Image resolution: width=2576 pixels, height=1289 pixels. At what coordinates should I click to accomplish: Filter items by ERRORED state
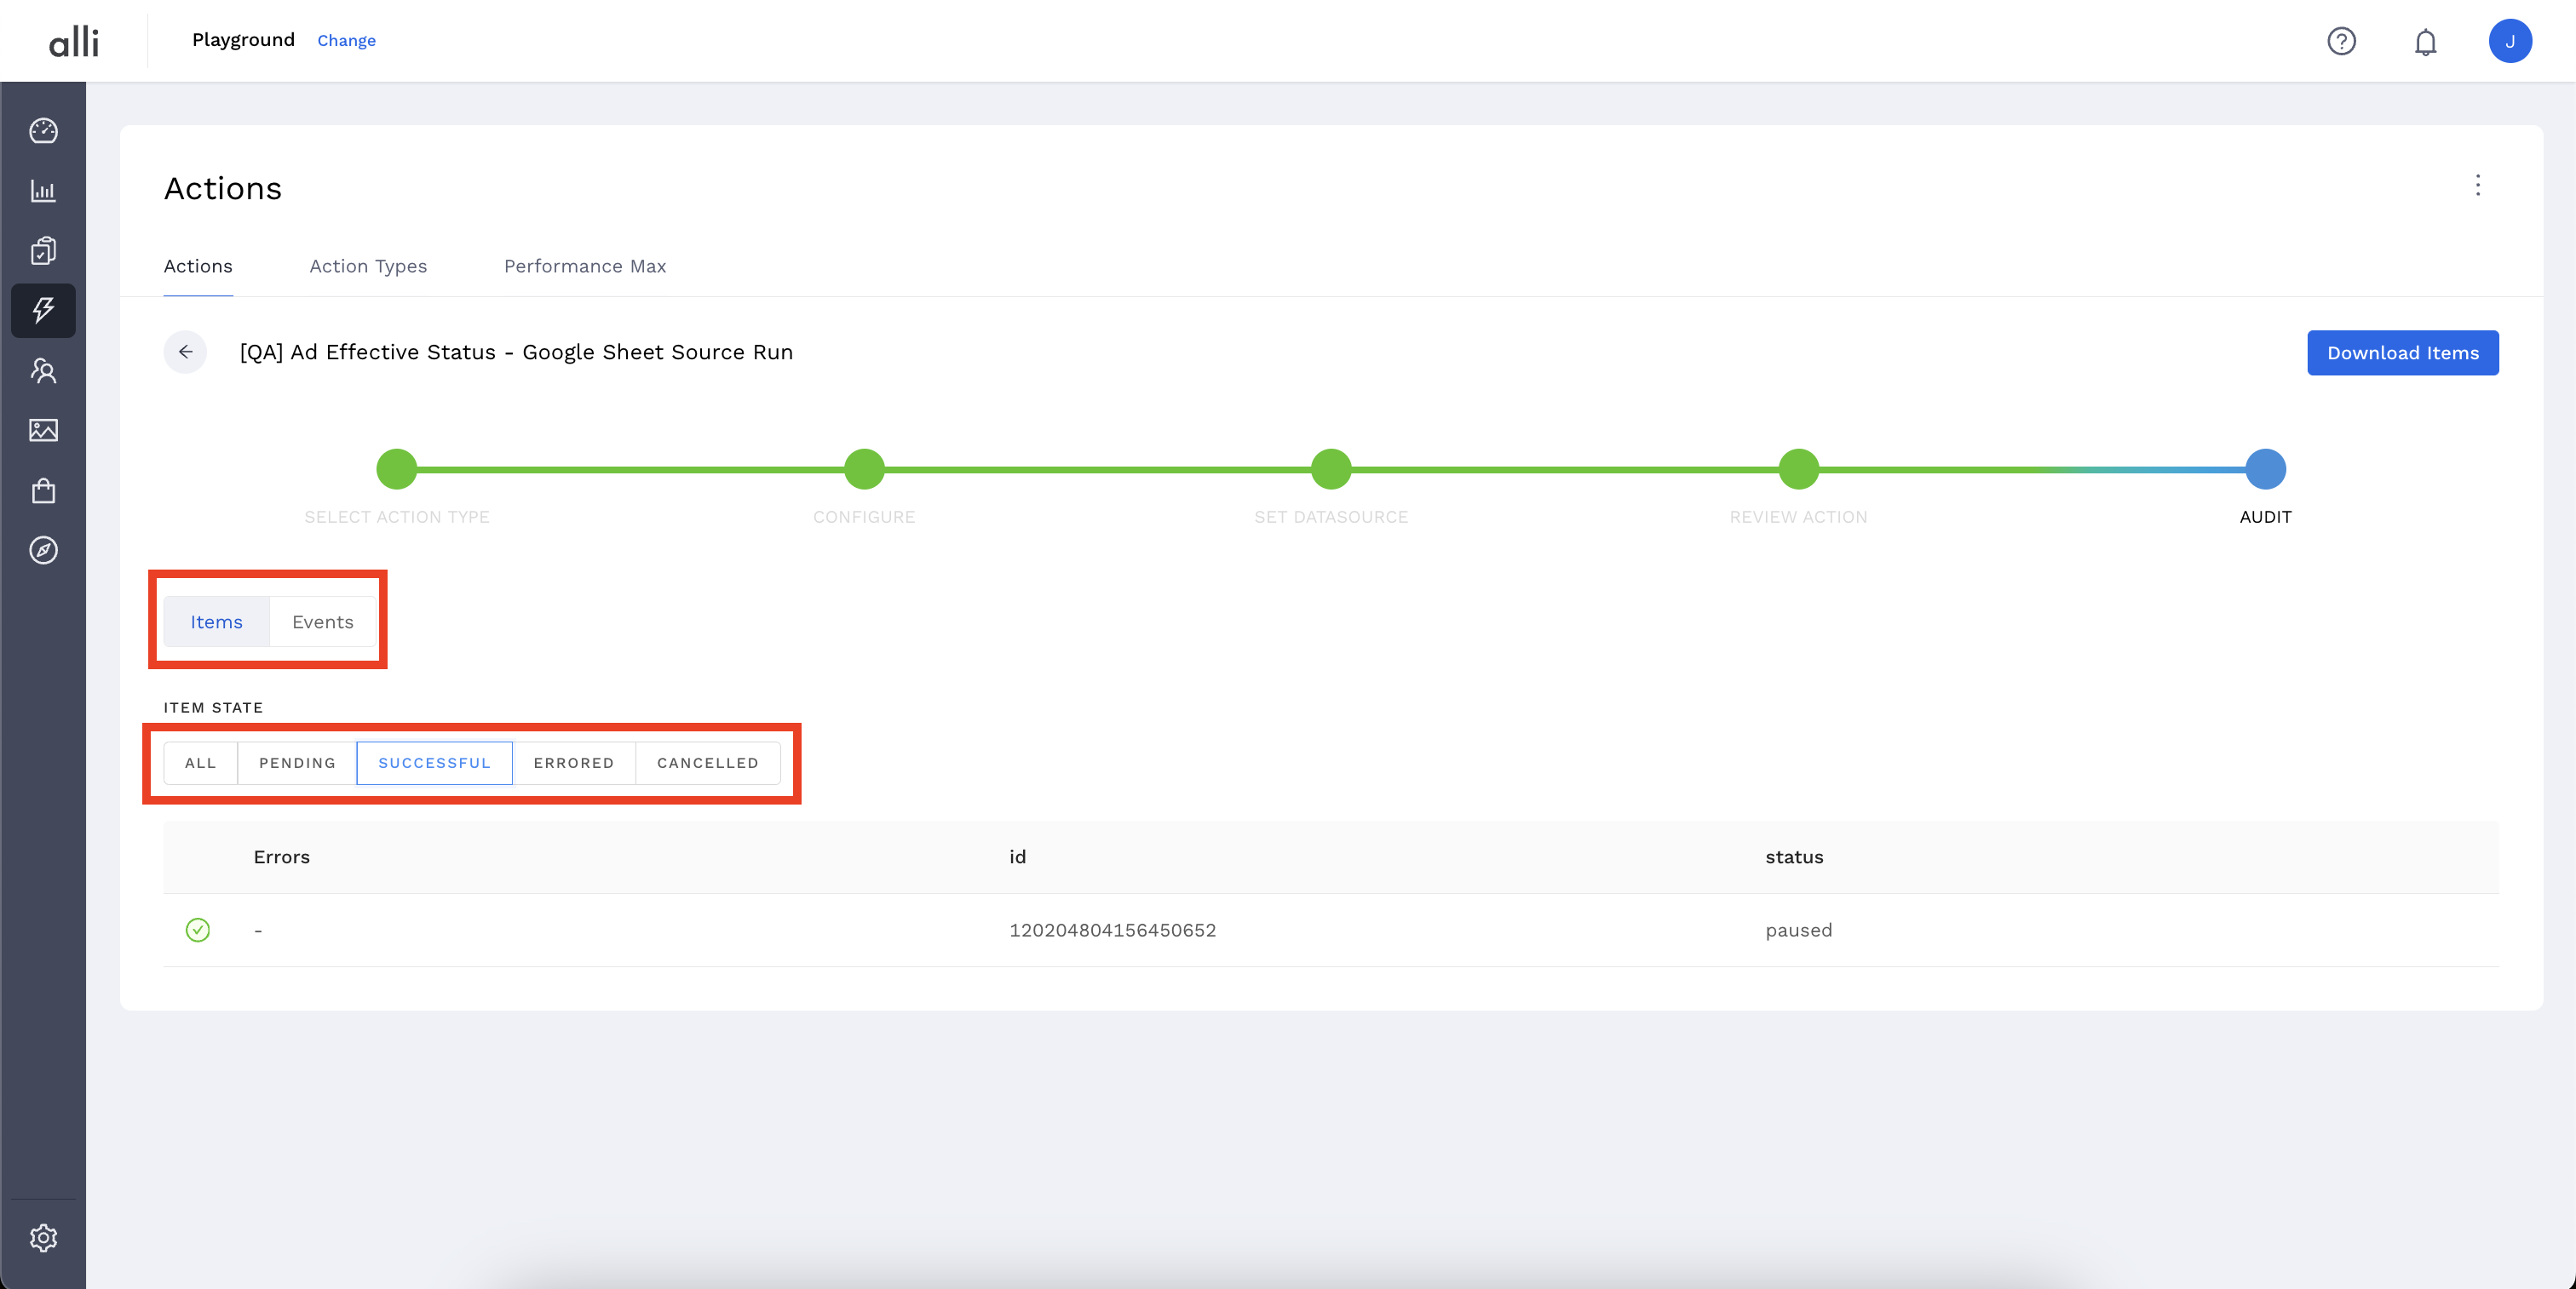pos(573,762)
